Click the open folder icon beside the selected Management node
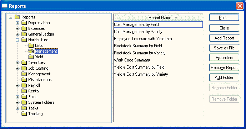 [x=31, y=51]
